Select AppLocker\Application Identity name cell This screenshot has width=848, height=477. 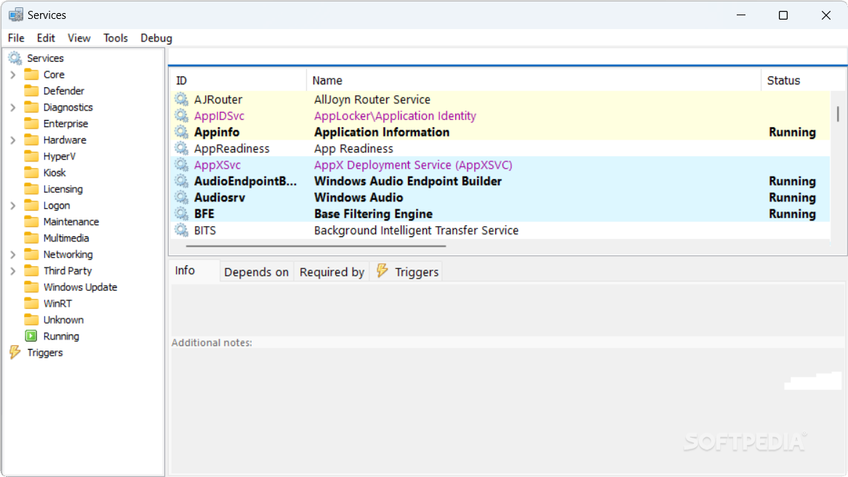pos(395,116)
